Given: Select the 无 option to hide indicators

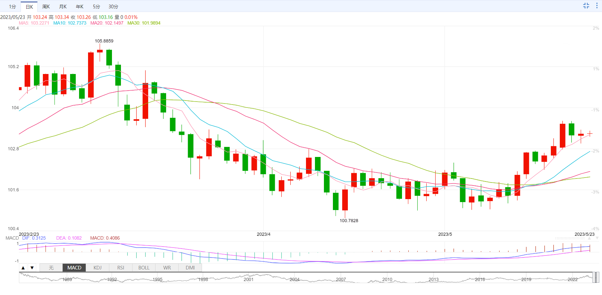Looking at the screenshot, I should click(x=51, y=268).
